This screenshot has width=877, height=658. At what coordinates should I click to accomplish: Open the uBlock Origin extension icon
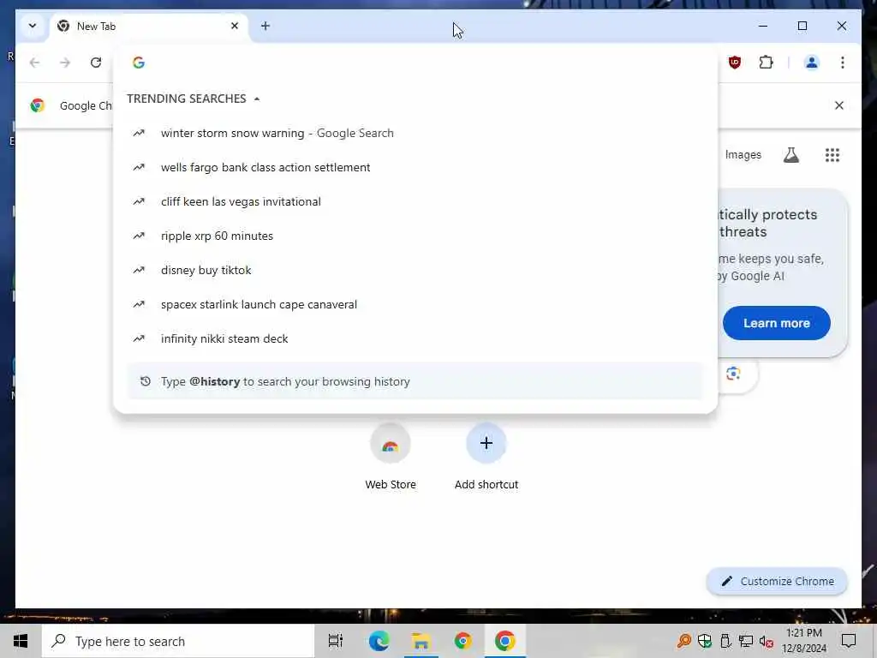(735, 62)
